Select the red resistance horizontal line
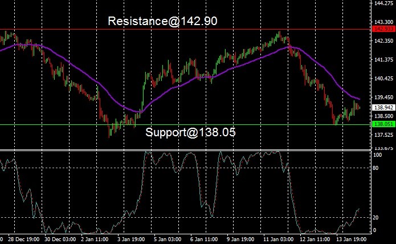This screenshot has width=396, height=244. tap(186, 29)
